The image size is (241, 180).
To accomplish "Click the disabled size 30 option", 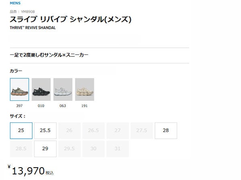I will [93, 148].
